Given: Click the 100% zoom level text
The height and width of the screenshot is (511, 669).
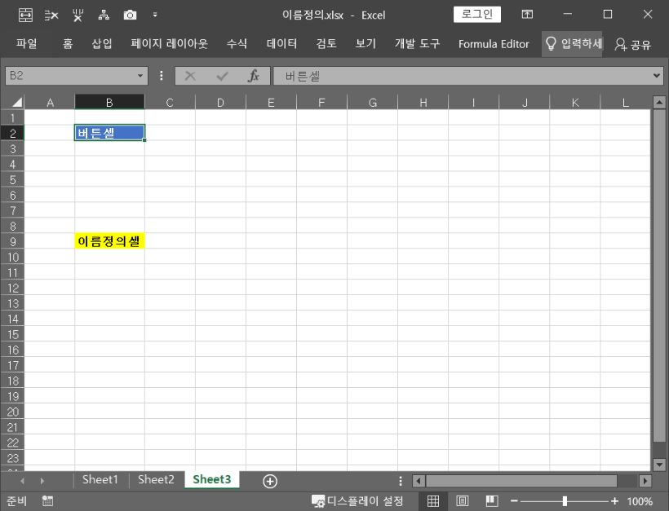Looking at the screenshot, I should pyautogui.click(x=640, y=501).
